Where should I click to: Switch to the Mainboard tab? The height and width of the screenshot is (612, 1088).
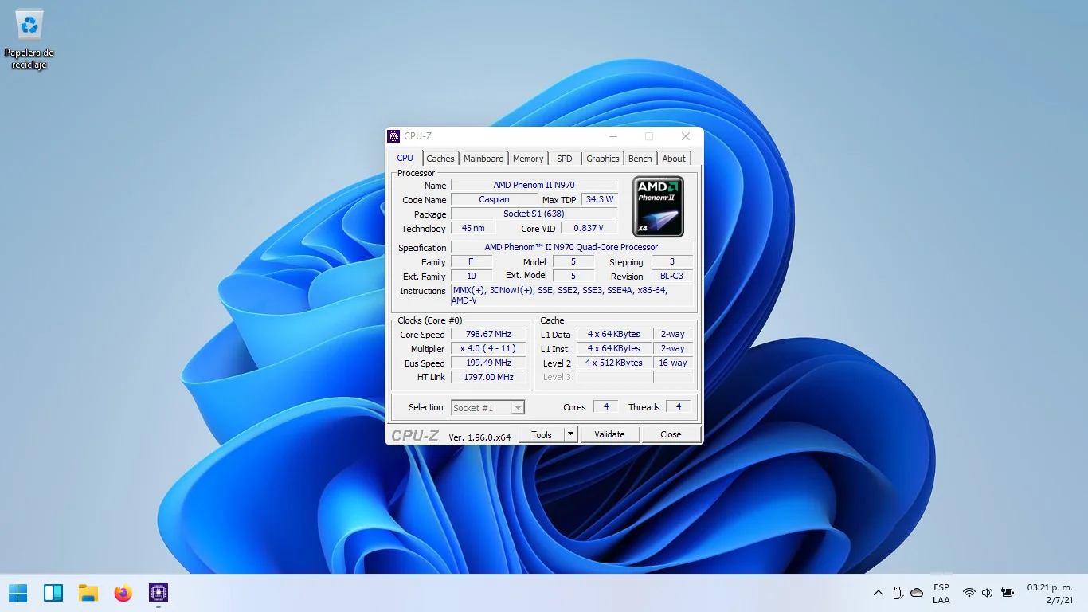click(483, 159)
